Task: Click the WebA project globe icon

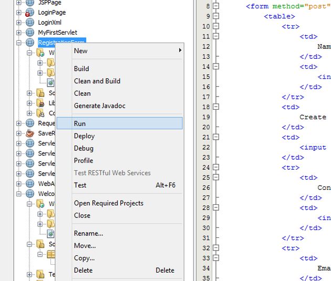Action: [30, 183]
